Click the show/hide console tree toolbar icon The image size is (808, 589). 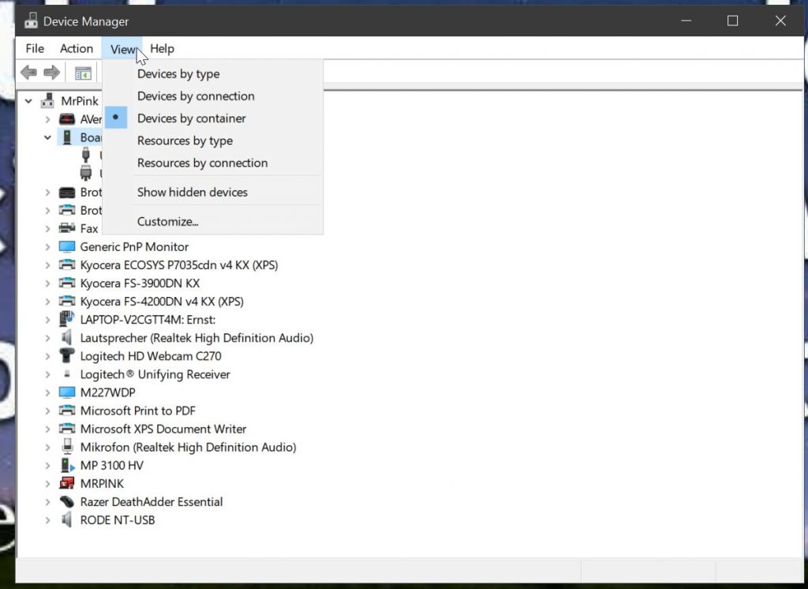[83, 73]
